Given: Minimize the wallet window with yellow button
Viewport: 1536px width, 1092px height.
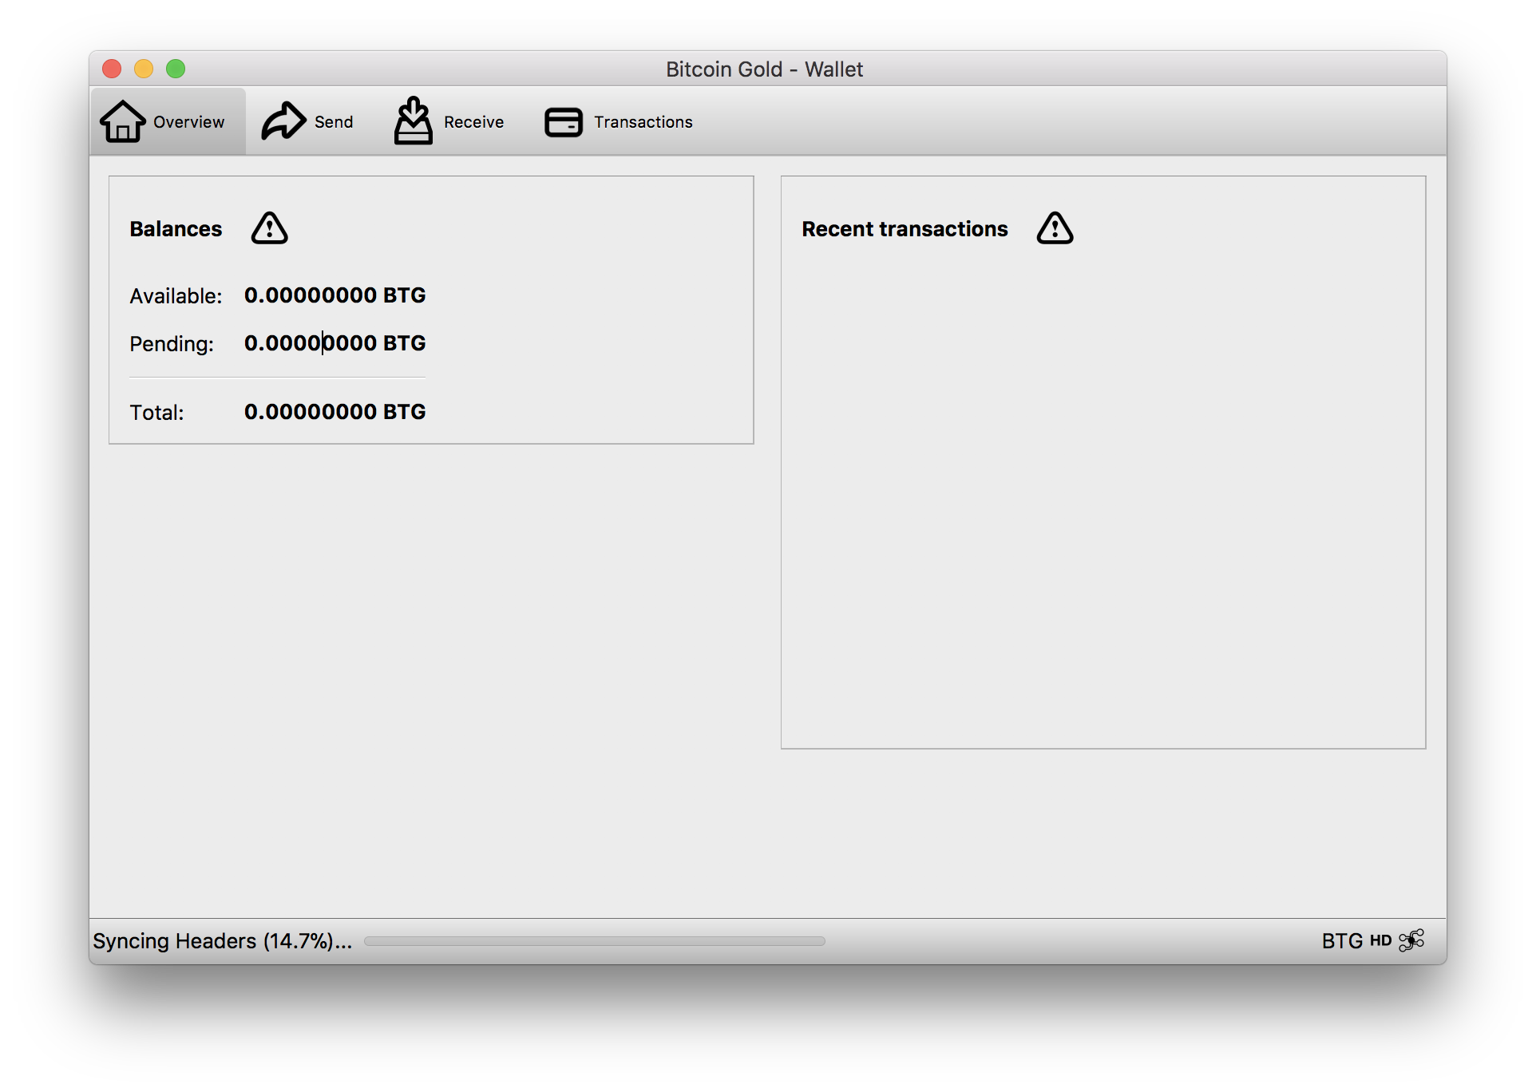Looking at the screenshot, I should click(144, 69).
